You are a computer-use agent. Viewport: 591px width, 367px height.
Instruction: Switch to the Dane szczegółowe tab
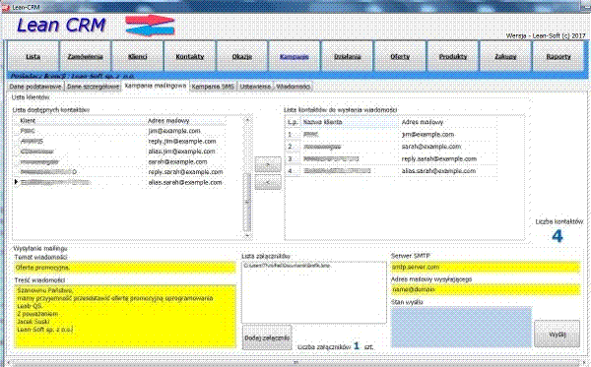point(94,87)
